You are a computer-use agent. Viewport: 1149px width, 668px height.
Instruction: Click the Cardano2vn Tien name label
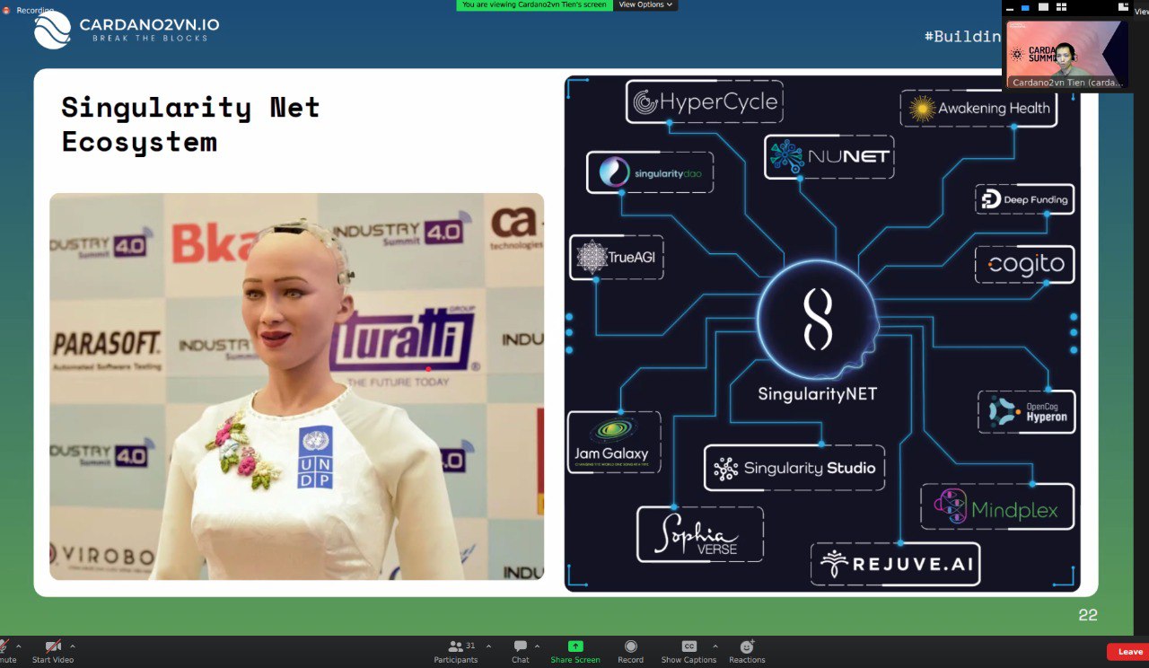[1067, 83]
